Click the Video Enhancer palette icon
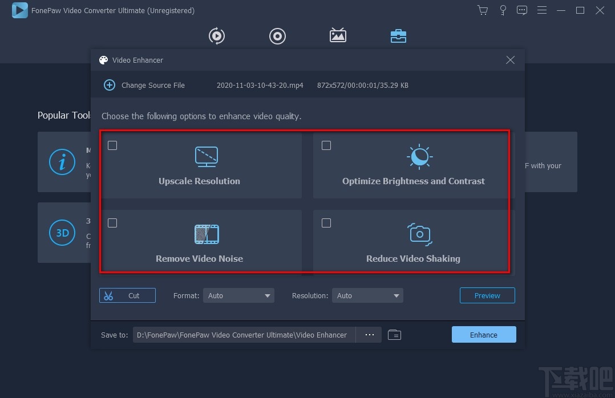Viewport: 615px width, 398px height. pyautogui.click(x=104, y=60)
